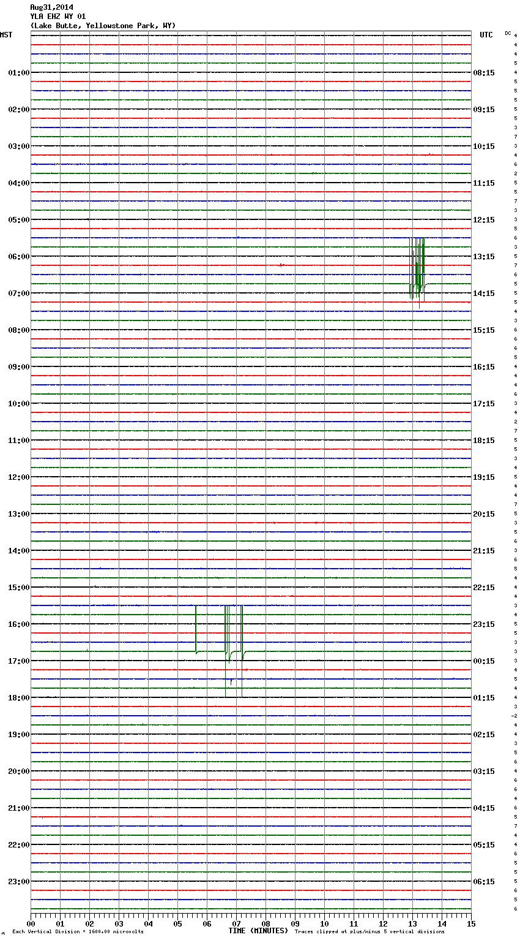This screenshot has width=520, height=940.
Task: Click the 16:00 MST time label
Action: pyautogui.click(x=19, y=624)
